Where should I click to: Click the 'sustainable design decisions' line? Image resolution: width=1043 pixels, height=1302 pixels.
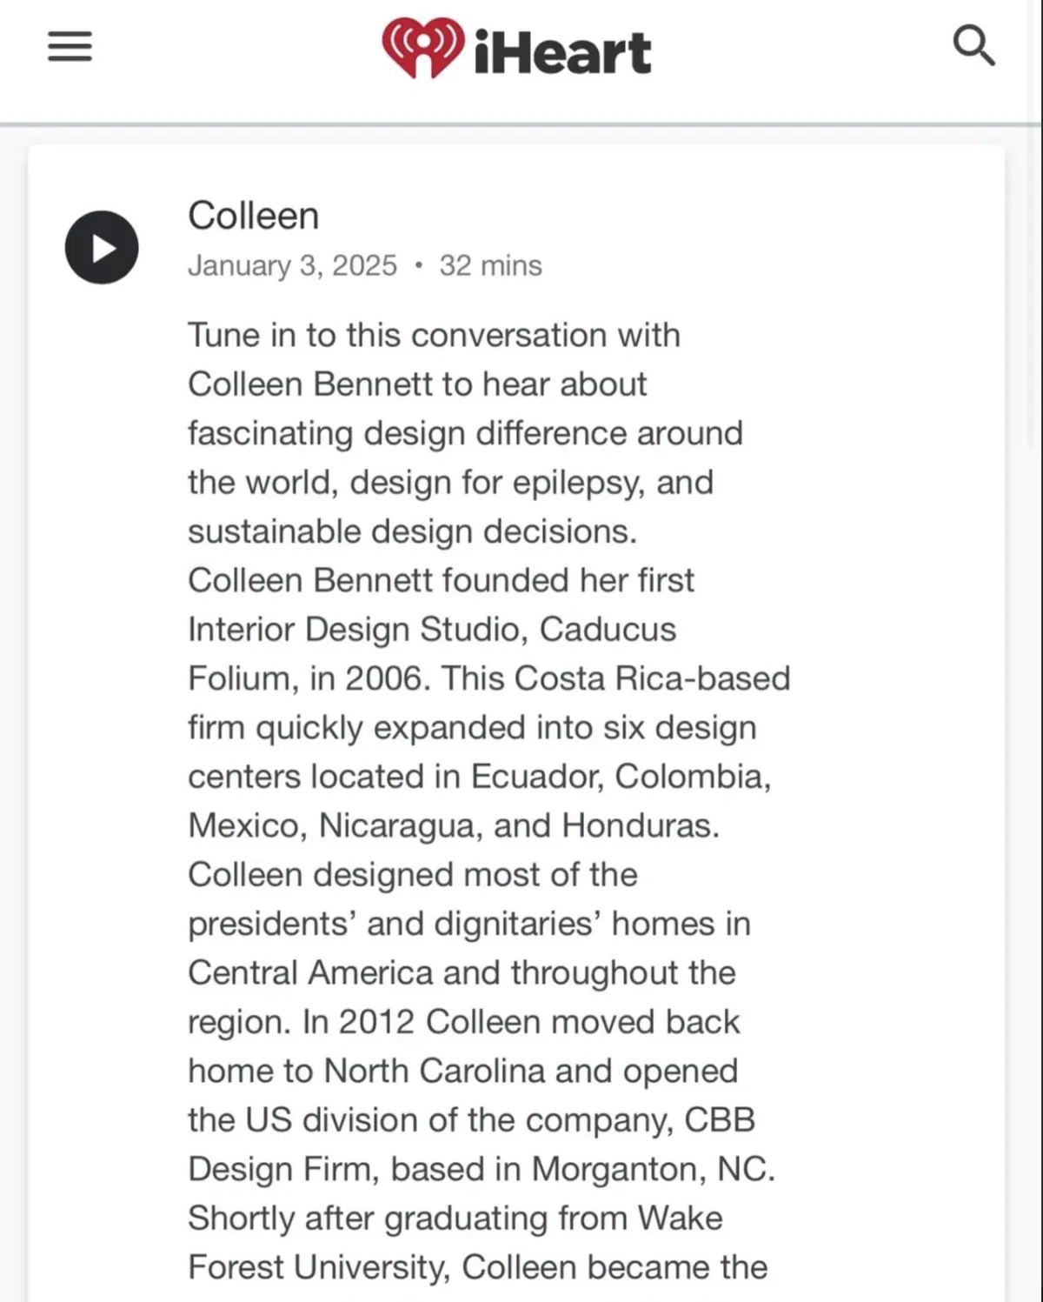pyautogui.click(x=412, y=531)
